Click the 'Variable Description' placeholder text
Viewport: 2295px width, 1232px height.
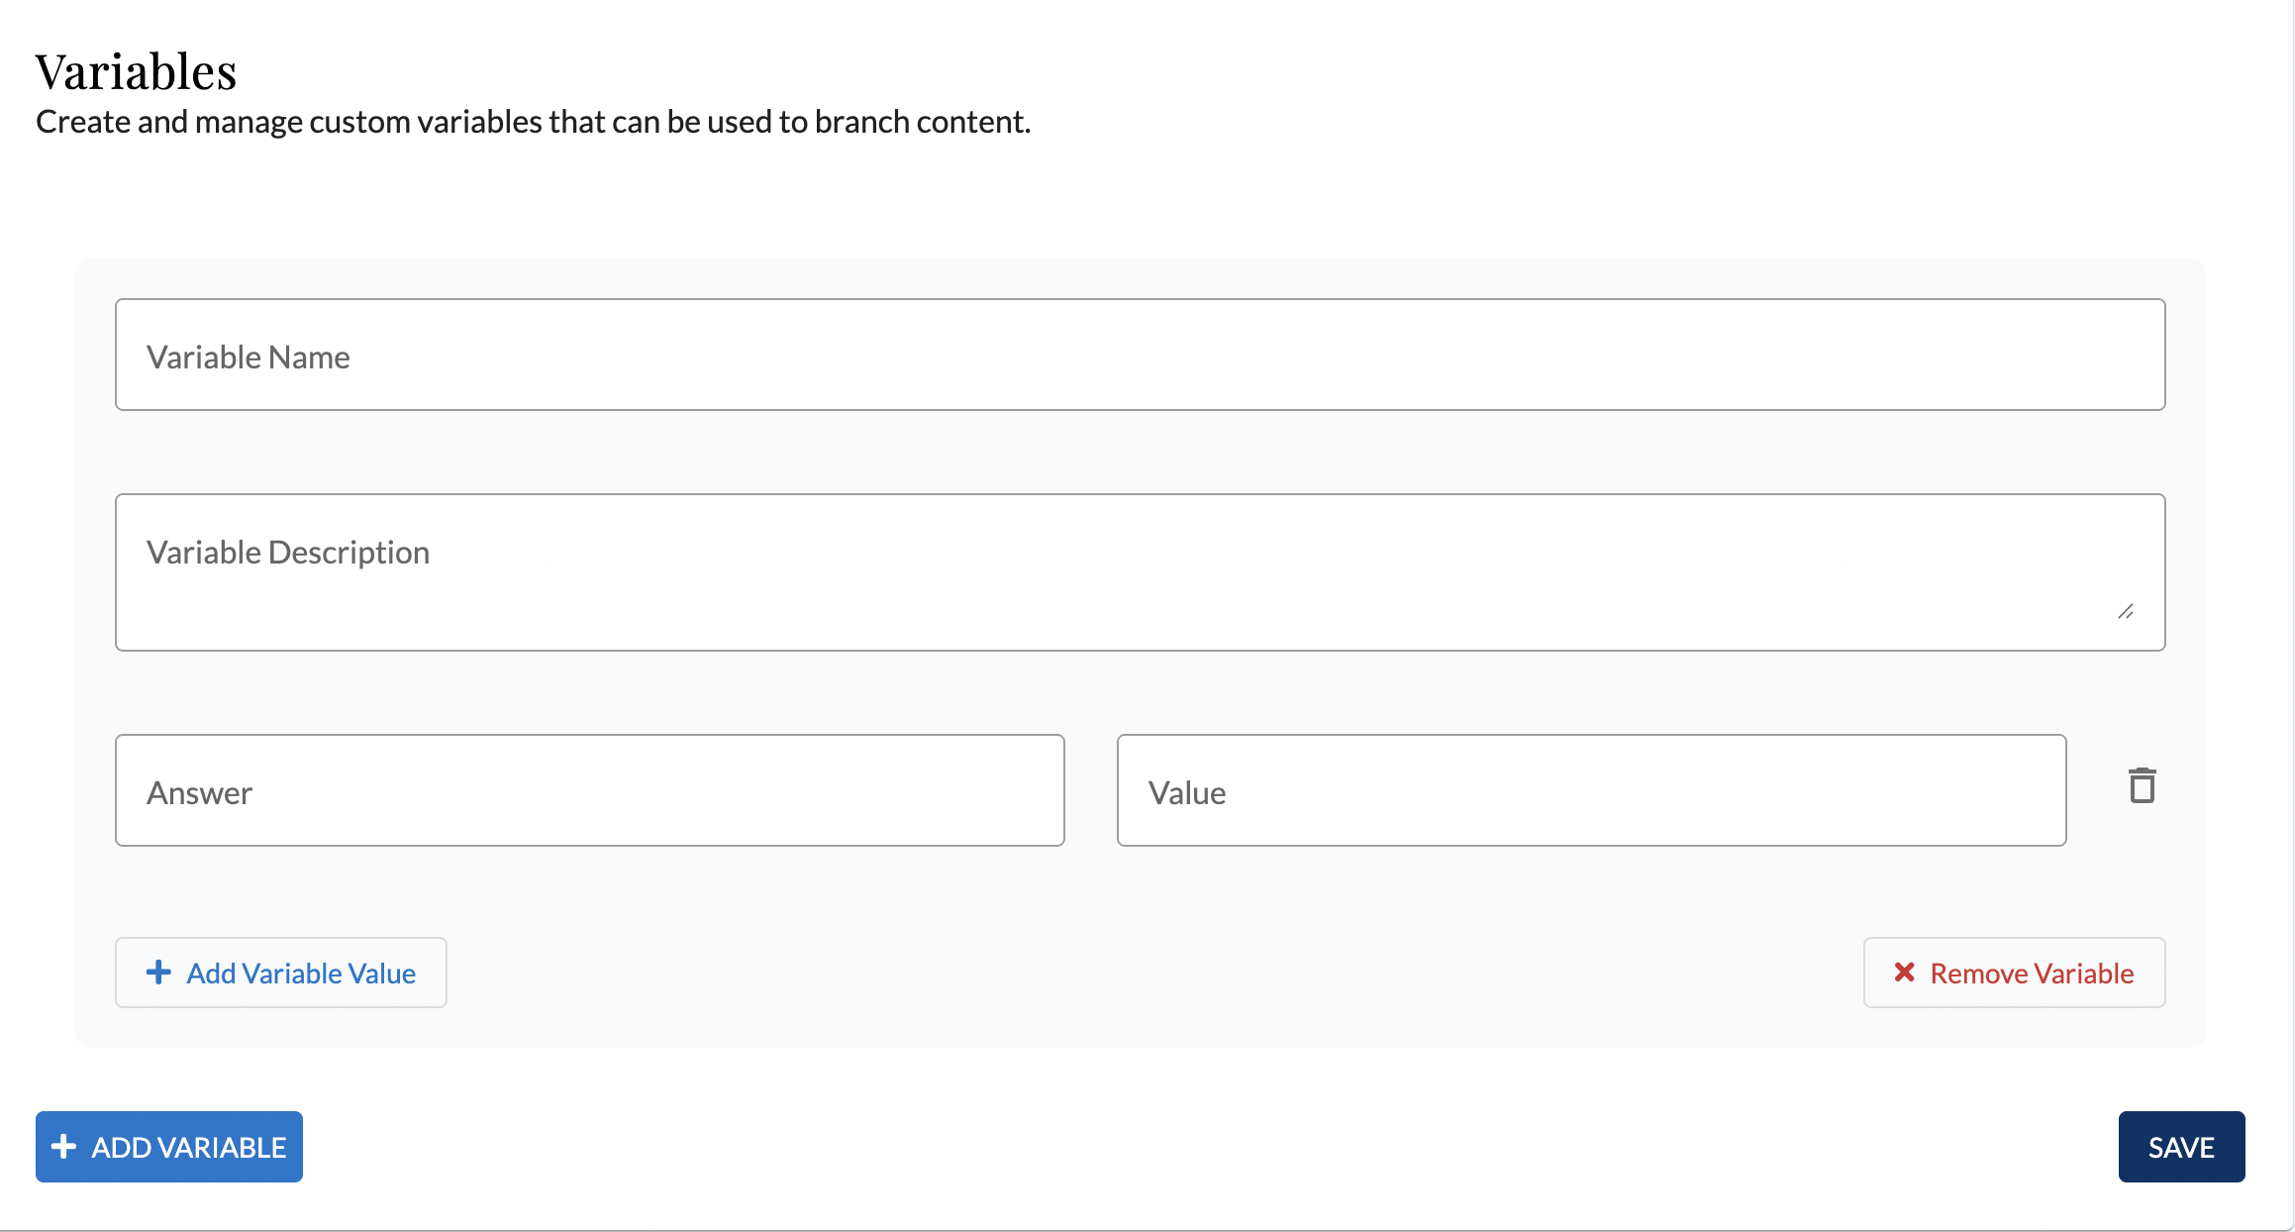(288, 553)
